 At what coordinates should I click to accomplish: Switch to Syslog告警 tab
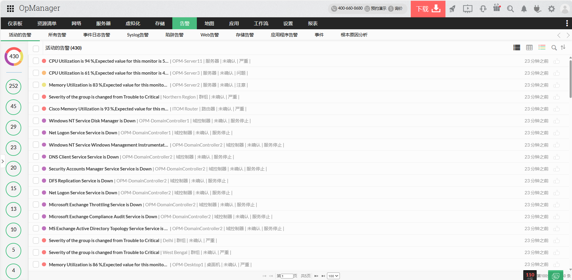(138, 35)
